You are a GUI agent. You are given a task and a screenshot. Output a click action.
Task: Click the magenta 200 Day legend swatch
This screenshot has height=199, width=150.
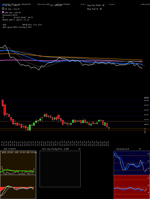3,12
